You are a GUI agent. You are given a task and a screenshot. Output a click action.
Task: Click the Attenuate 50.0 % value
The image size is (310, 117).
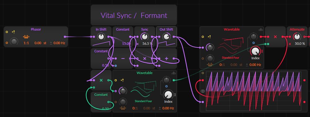[300, 43]
